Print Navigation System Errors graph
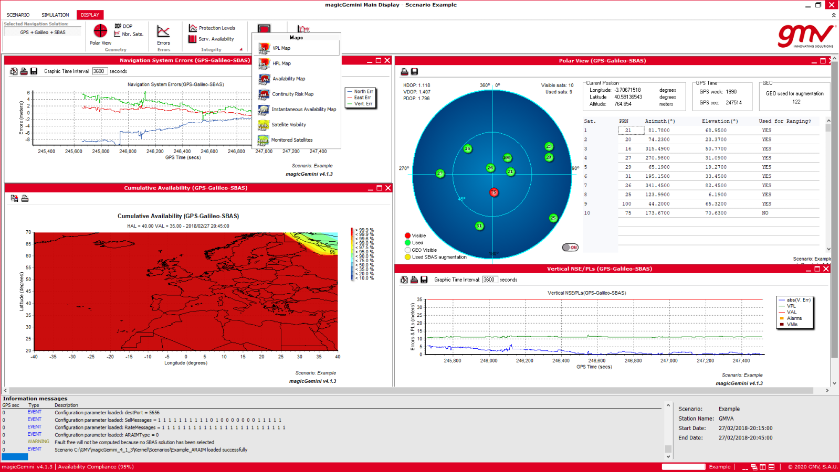 point(24,71)
